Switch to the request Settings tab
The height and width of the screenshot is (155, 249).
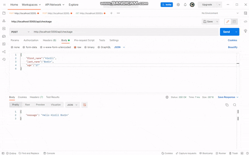(114, 41)
